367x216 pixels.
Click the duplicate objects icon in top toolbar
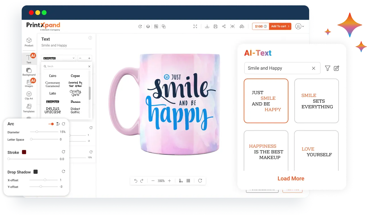(x=164, y=26)
